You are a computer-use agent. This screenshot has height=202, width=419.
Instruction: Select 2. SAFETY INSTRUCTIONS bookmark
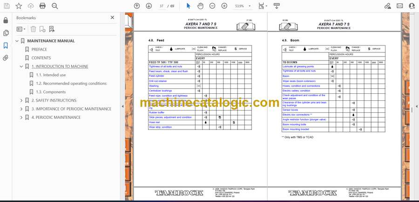pos(54,100)
